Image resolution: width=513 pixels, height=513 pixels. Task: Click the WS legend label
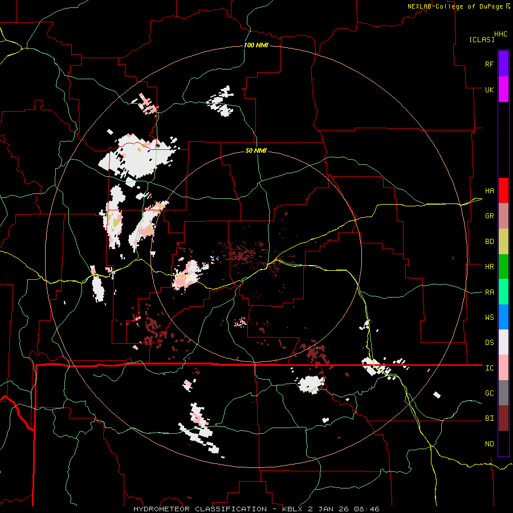489,317
